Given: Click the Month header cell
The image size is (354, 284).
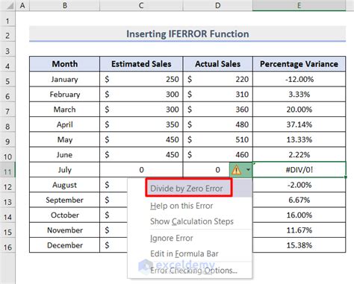Looking at the screenshot, I should pos(65,64).
